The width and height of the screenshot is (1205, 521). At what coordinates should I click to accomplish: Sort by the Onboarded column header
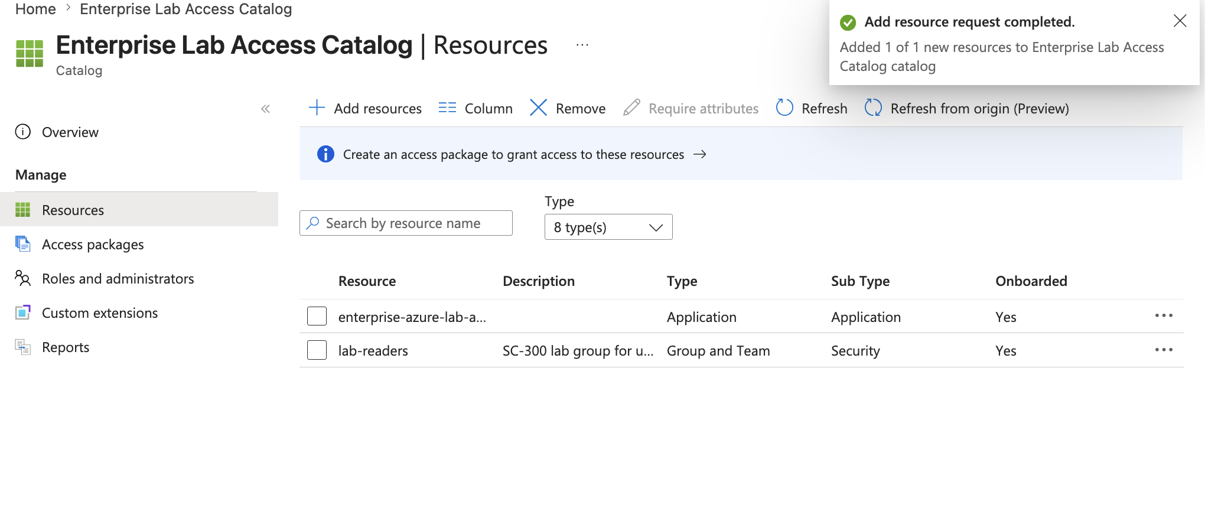(1031, 281)
